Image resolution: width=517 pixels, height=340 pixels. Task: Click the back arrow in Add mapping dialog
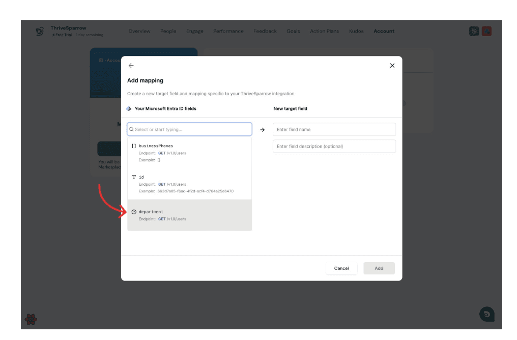[131, 66]
